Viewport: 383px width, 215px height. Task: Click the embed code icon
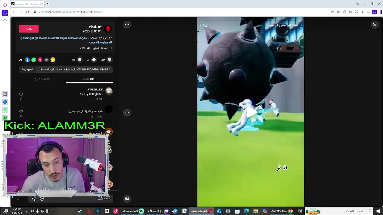pos(46,60)
